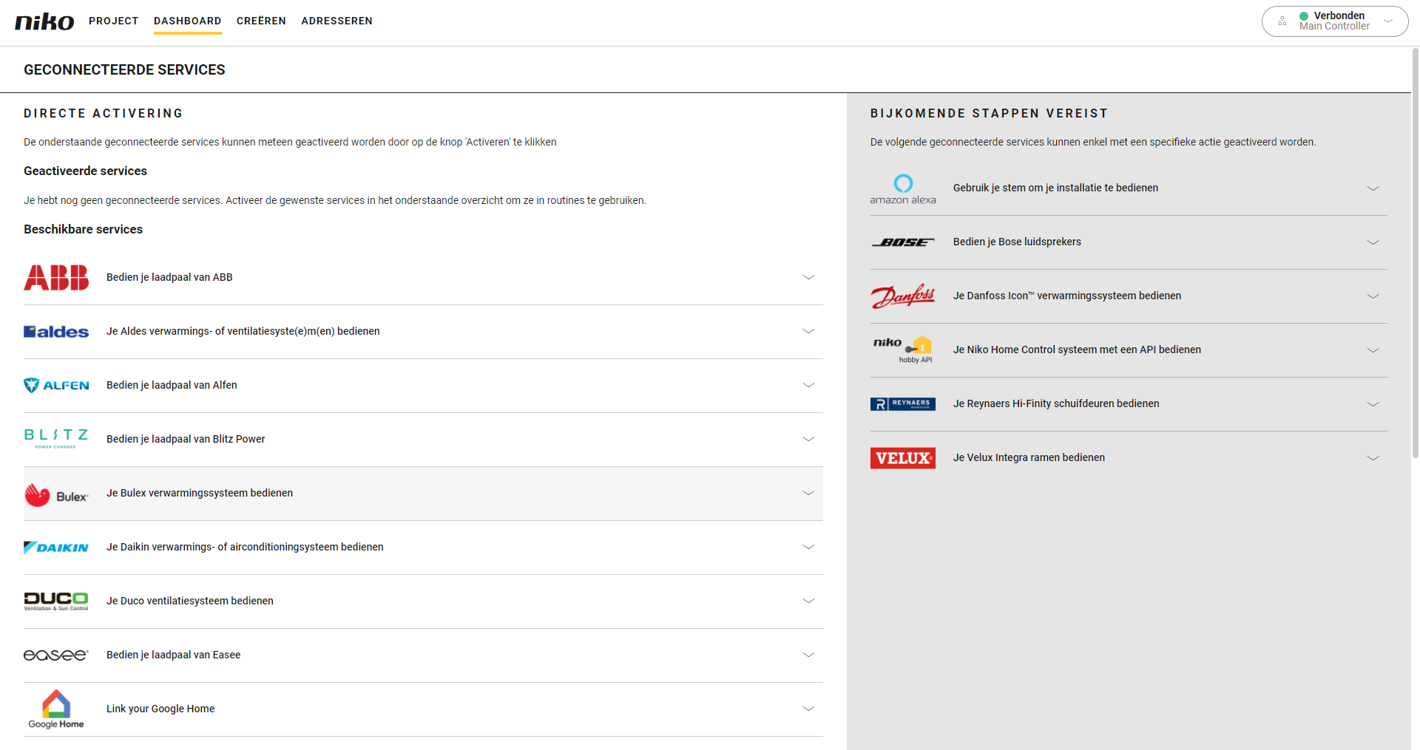The width and height of the screenshot is (1420, 750).
Task: Click the Amazon Alexa logo
Action: pos(902,188)
